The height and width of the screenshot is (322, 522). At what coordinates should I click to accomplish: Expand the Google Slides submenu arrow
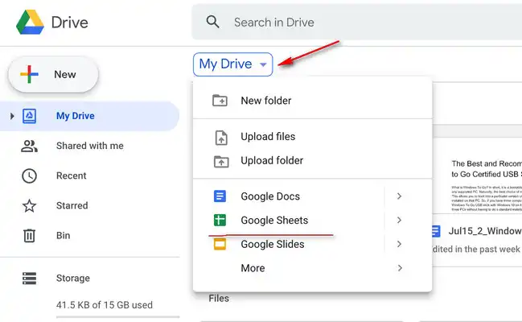400,245
